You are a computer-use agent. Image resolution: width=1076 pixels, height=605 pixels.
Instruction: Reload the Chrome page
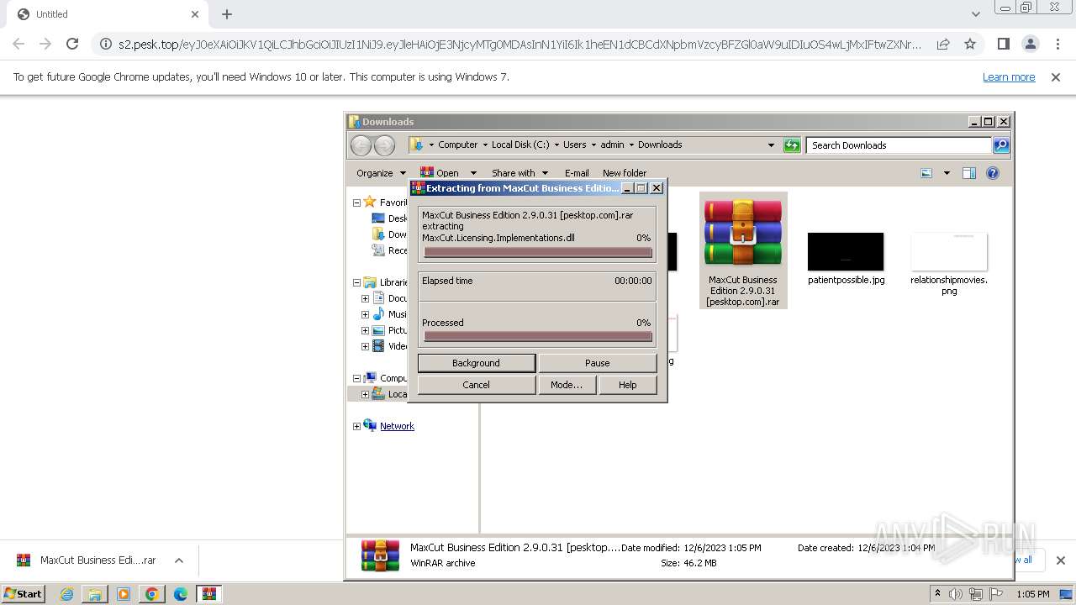click(x=72, y=44)
